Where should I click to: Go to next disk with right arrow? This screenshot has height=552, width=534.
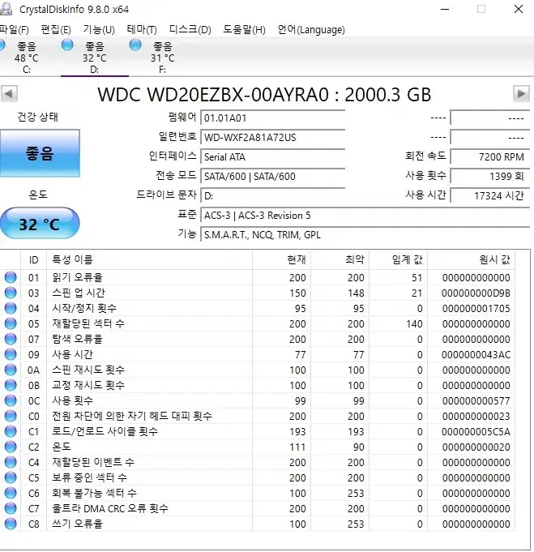[521, 94]
